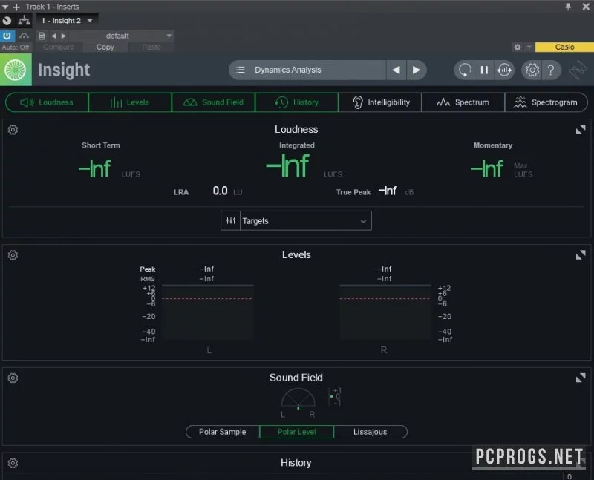
Task: Select Lissajous display mode
Action: (370, 432)
